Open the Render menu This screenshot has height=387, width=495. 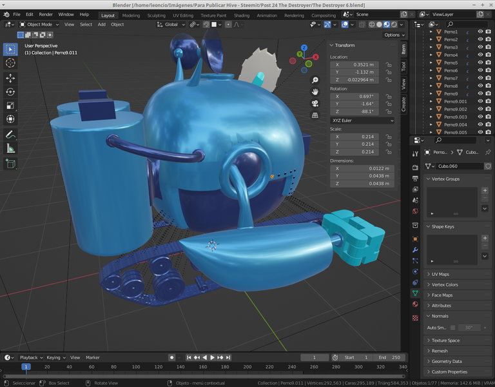tap(46, 15)
